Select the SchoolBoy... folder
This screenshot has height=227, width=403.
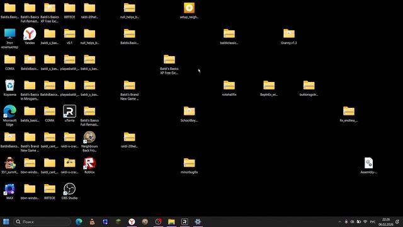coord(189,113)
